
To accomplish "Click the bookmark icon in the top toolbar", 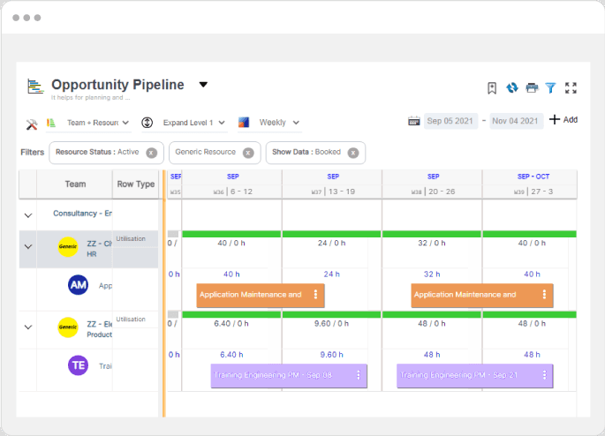I will pos(492,88).
